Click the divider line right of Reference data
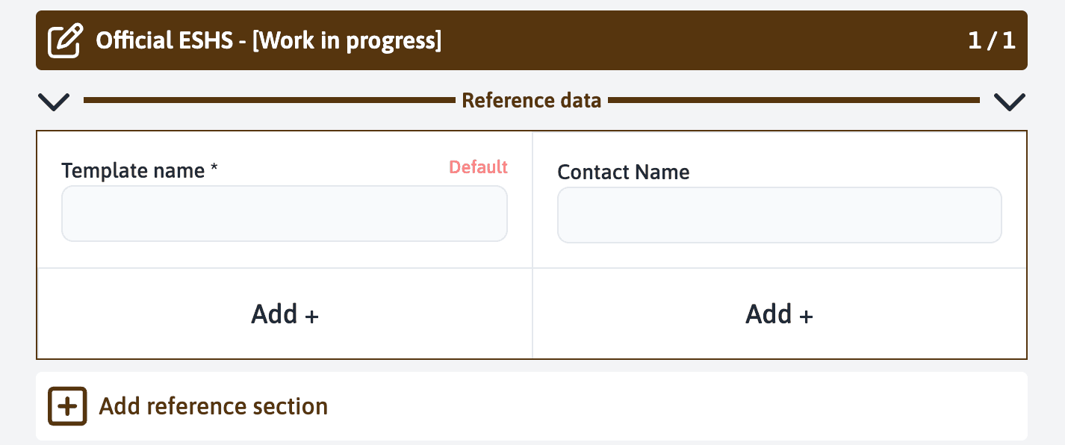Viewport: 1065px width, 445px height. 794,100
